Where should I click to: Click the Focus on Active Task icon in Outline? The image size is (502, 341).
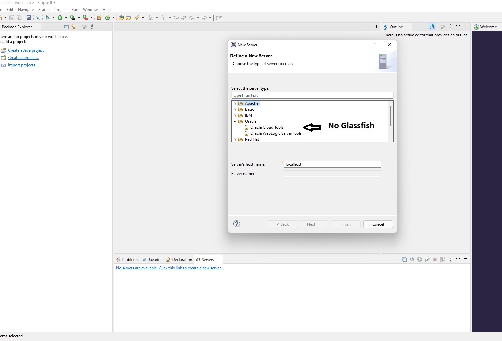pos(443,27)
